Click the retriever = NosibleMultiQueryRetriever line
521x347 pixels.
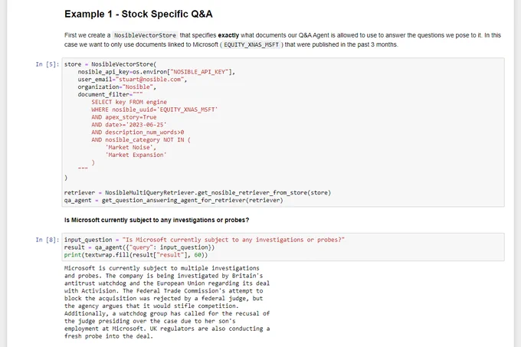198,192
